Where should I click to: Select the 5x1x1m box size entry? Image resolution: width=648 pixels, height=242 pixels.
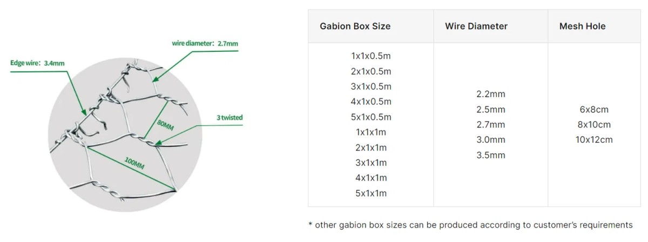pyautogui.click(x=371, y=193)
